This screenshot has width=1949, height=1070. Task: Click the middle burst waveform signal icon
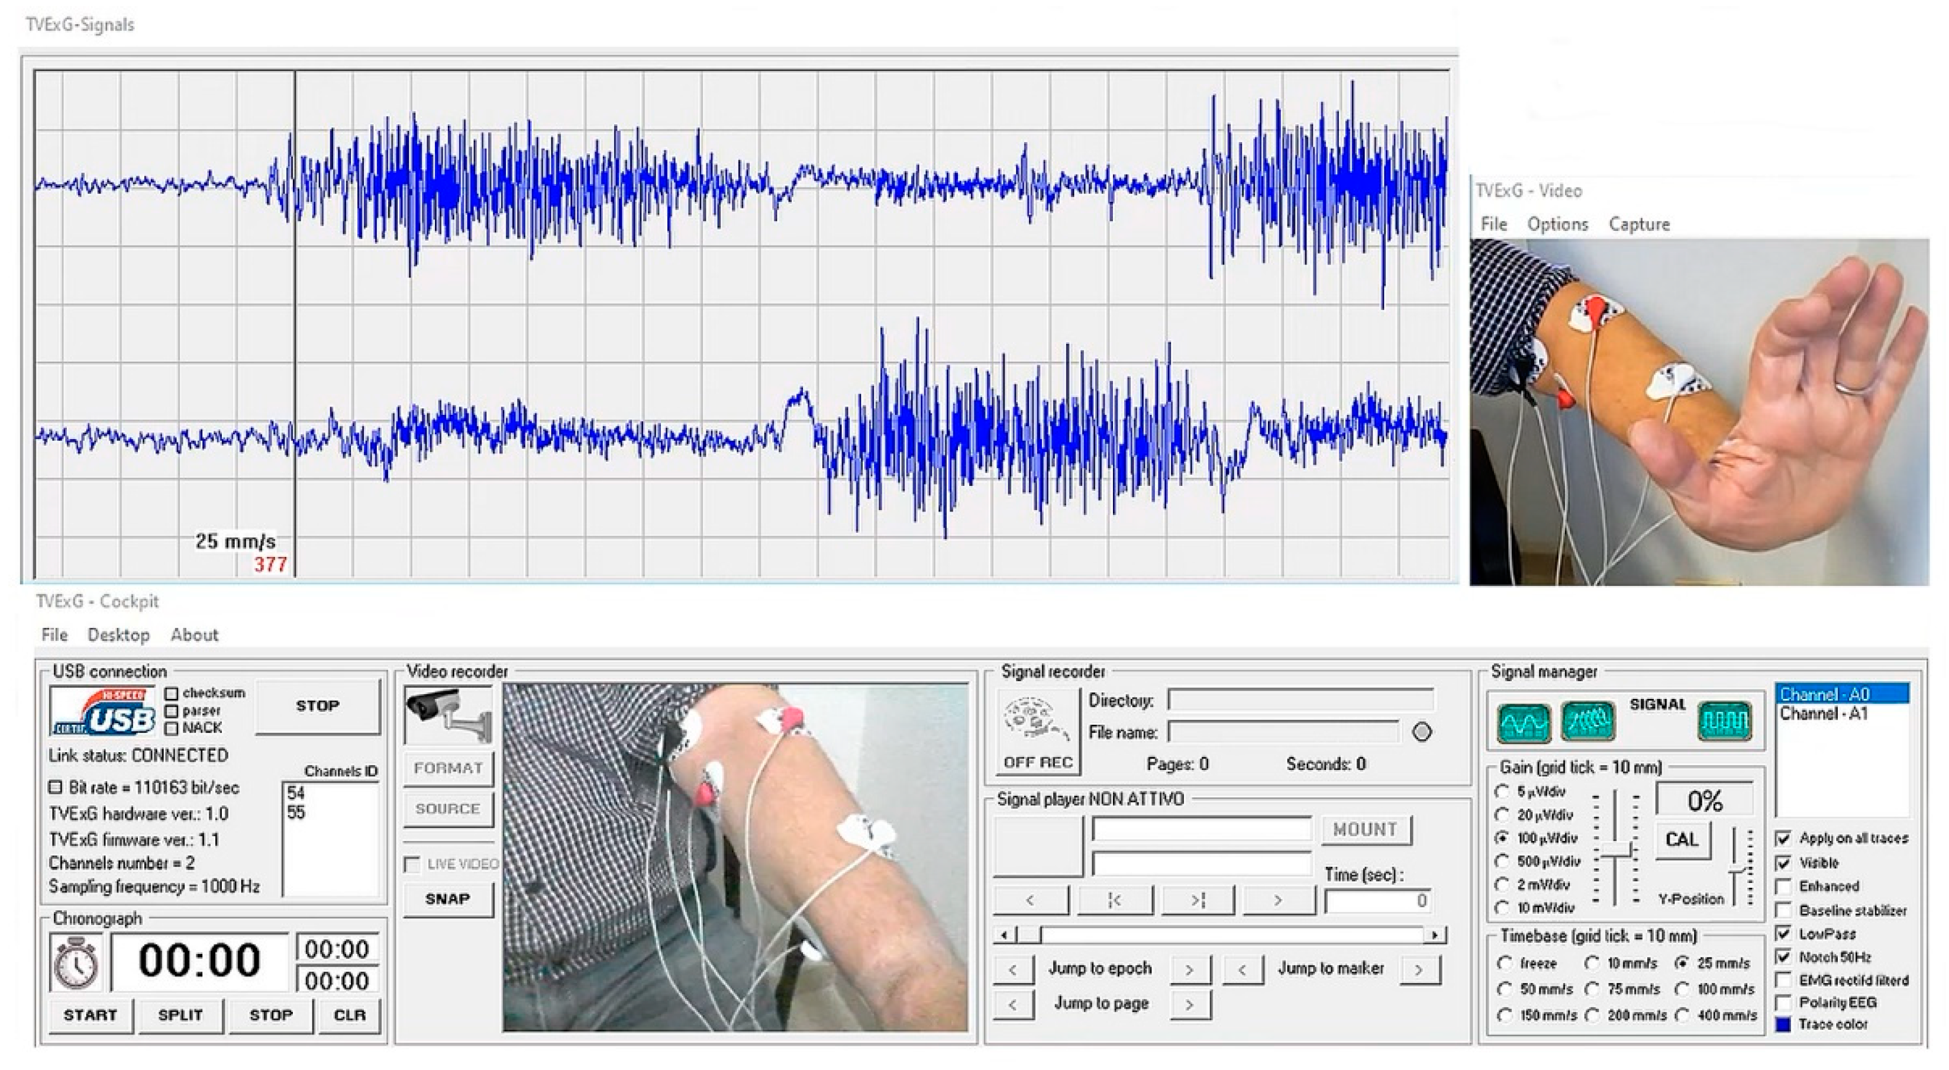click(x=1587, y=721)
